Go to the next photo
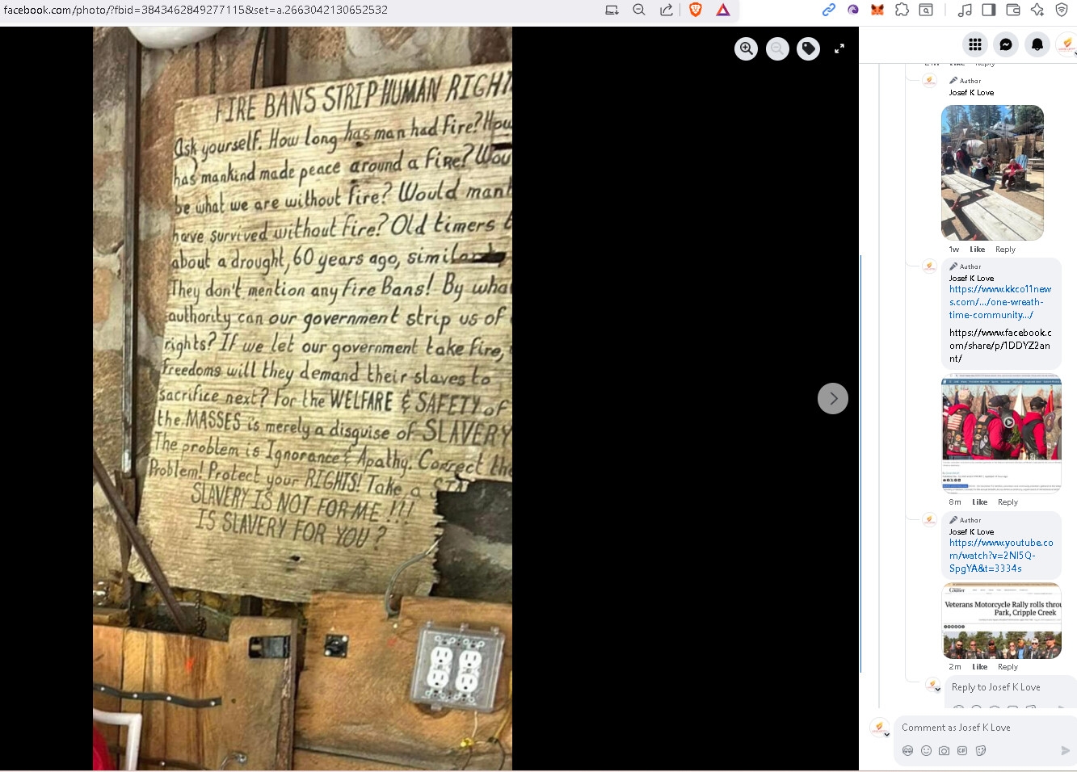 833,398
